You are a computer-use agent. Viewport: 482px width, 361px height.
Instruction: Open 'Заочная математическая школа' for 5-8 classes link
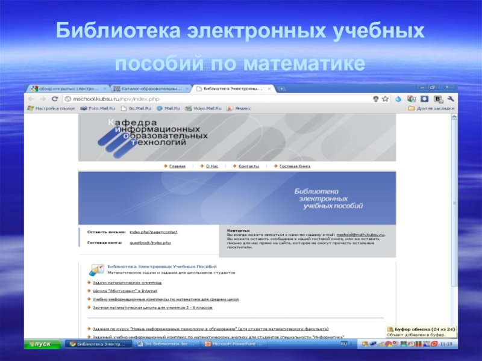tap(152, 307)
